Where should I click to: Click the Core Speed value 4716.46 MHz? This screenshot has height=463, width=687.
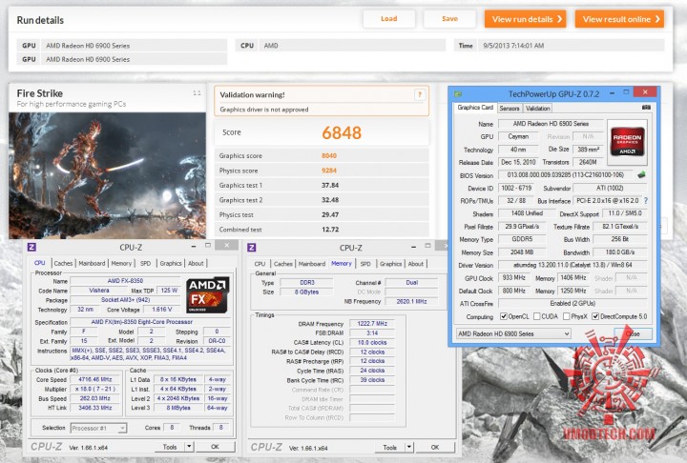pos(95,379)
